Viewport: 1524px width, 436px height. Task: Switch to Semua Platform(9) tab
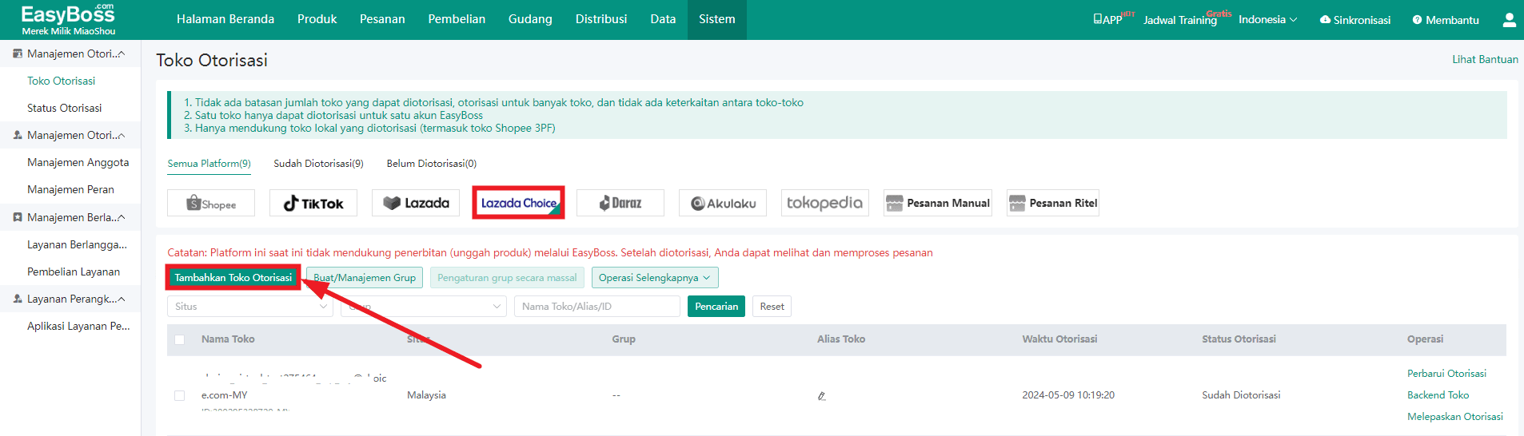tap(209, 164)
